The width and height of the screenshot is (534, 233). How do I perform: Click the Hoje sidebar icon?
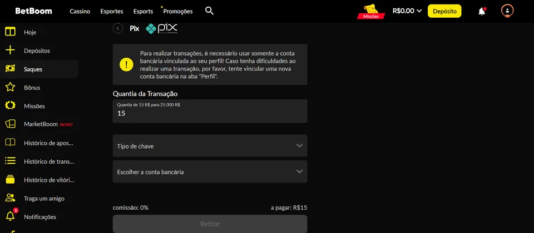[x=10, y=32]
